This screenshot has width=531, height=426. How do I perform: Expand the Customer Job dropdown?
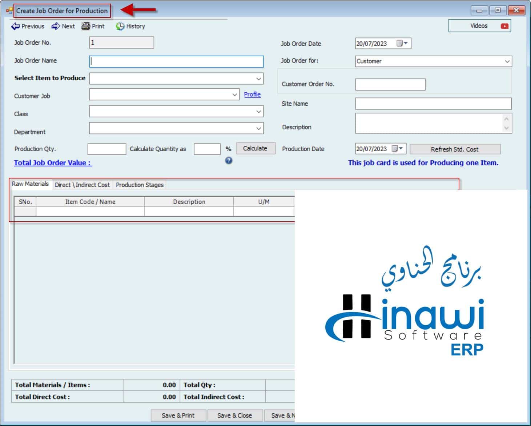tap(234, 95)
